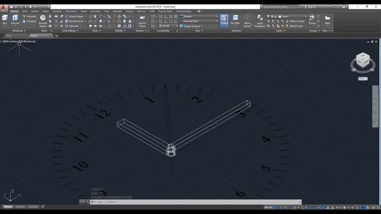Click the Make Current layer button
This screenshot has width=381, height=214.
click(x=295, y=21)
